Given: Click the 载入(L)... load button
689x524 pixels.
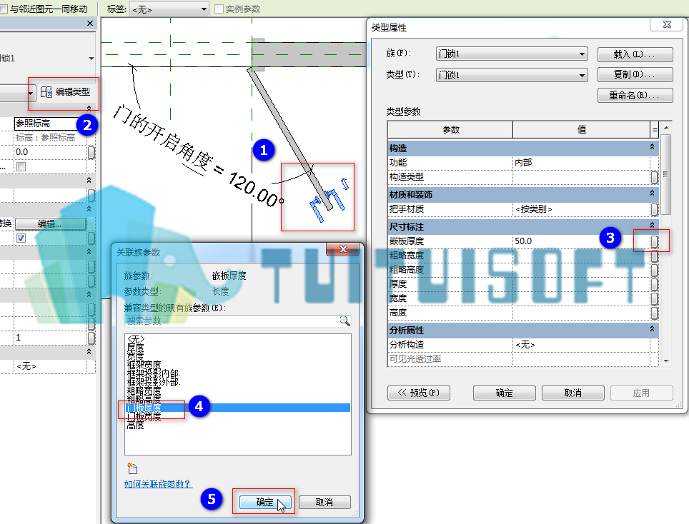Looking at the screenshot, I should point(635,54).
